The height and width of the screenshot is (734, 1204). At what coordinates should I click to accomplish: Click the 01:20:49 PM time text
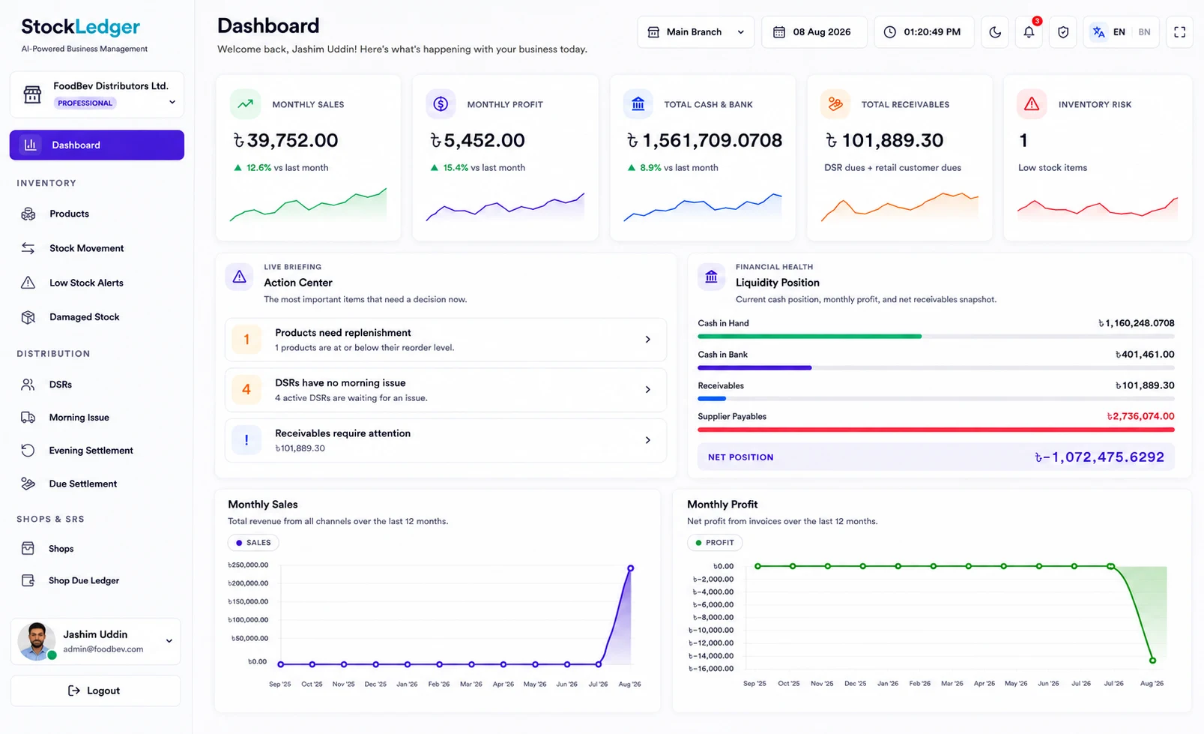point(932,32)
